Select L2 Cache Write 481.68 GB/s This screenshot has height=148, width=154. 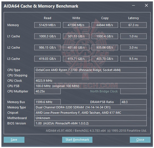[76, 47]
